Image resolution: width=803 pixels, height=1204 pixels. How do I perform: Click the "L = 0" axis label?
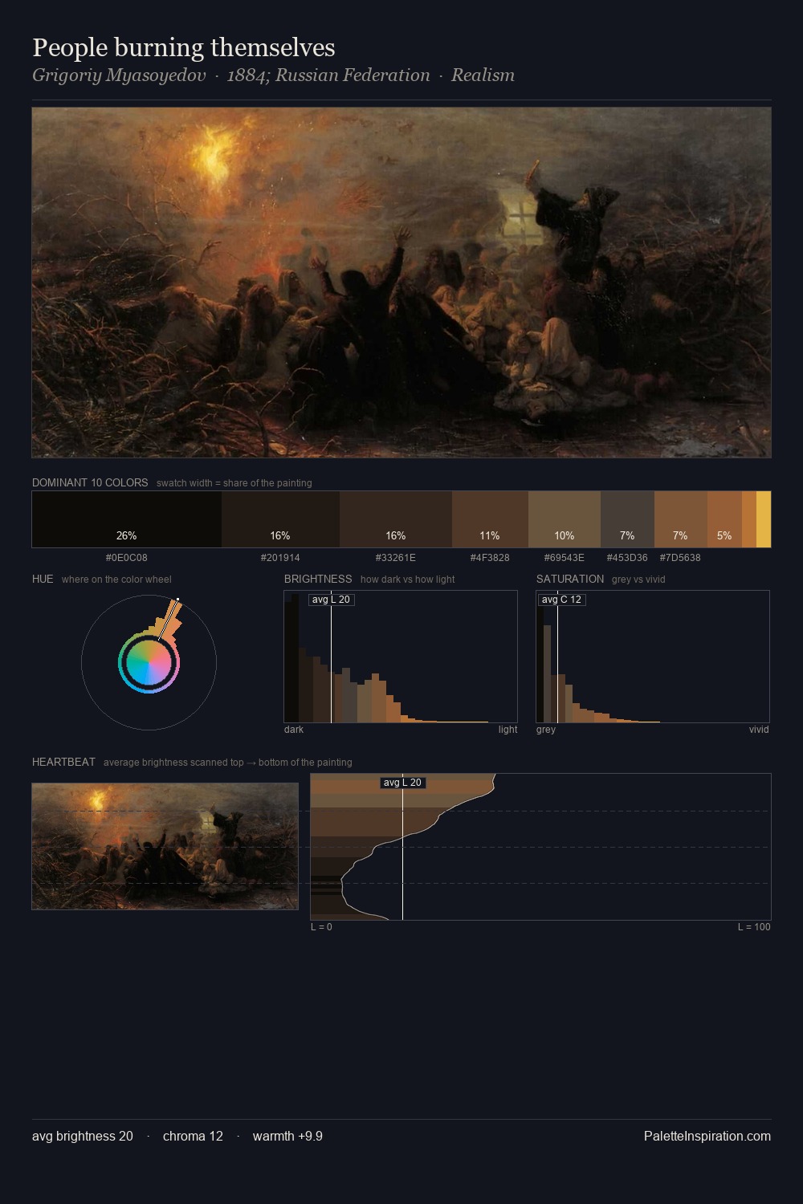(321, 927)
